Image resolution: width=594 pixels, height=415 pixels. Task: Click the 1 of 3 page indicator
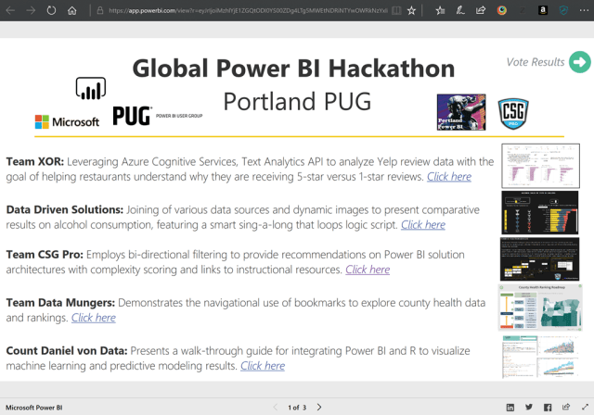coord(297,408)
